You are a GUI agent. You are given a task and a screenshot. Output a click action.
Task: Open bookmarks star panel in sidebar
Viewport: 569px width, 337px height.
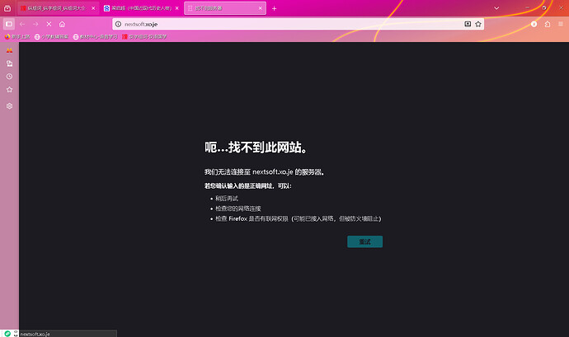(9, 90)
